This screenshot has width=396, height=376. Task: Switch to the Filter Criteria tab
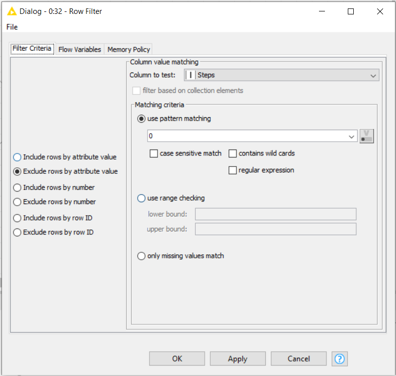(32, 48)
